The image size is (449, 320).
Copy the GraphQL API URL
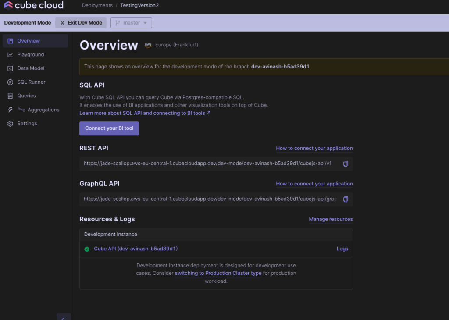click(346, 199)
